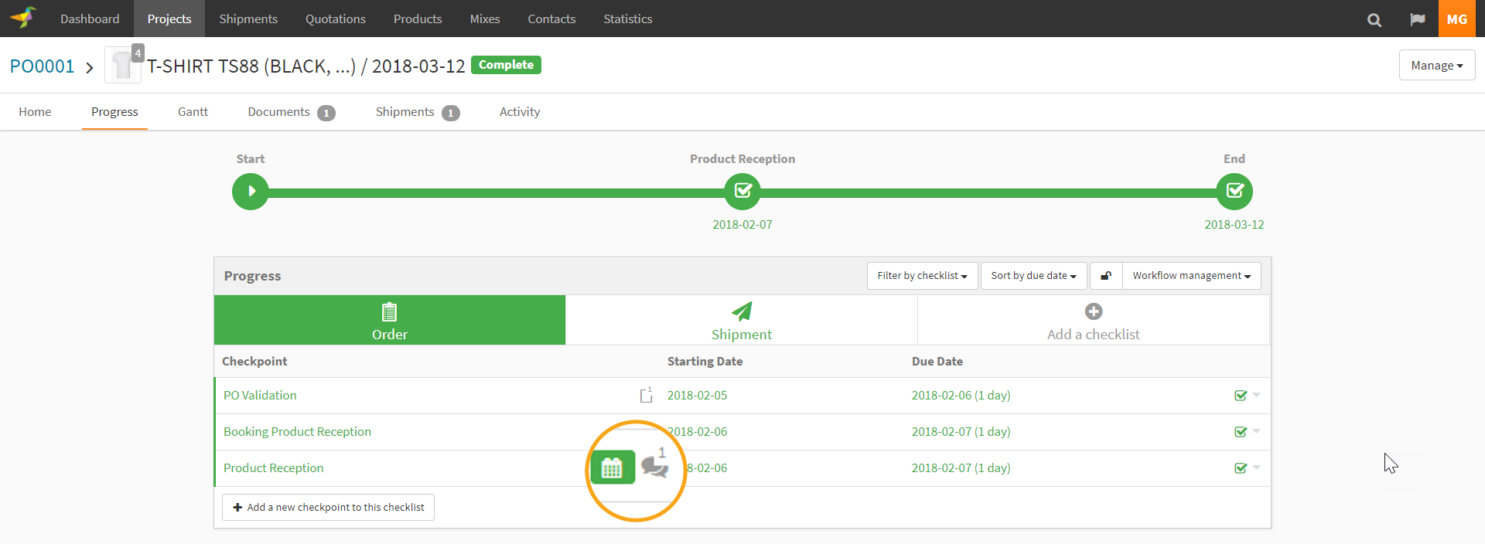
Task: Click Add a new checkpoint button
Action: (x=328, y=508)
